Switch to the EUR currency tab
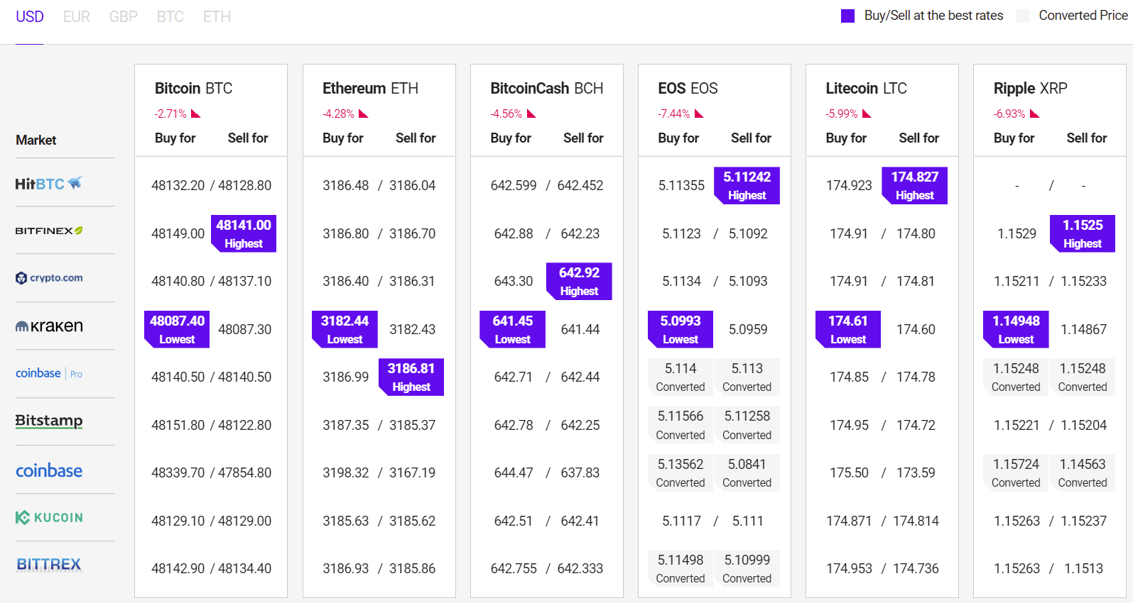 77,16
